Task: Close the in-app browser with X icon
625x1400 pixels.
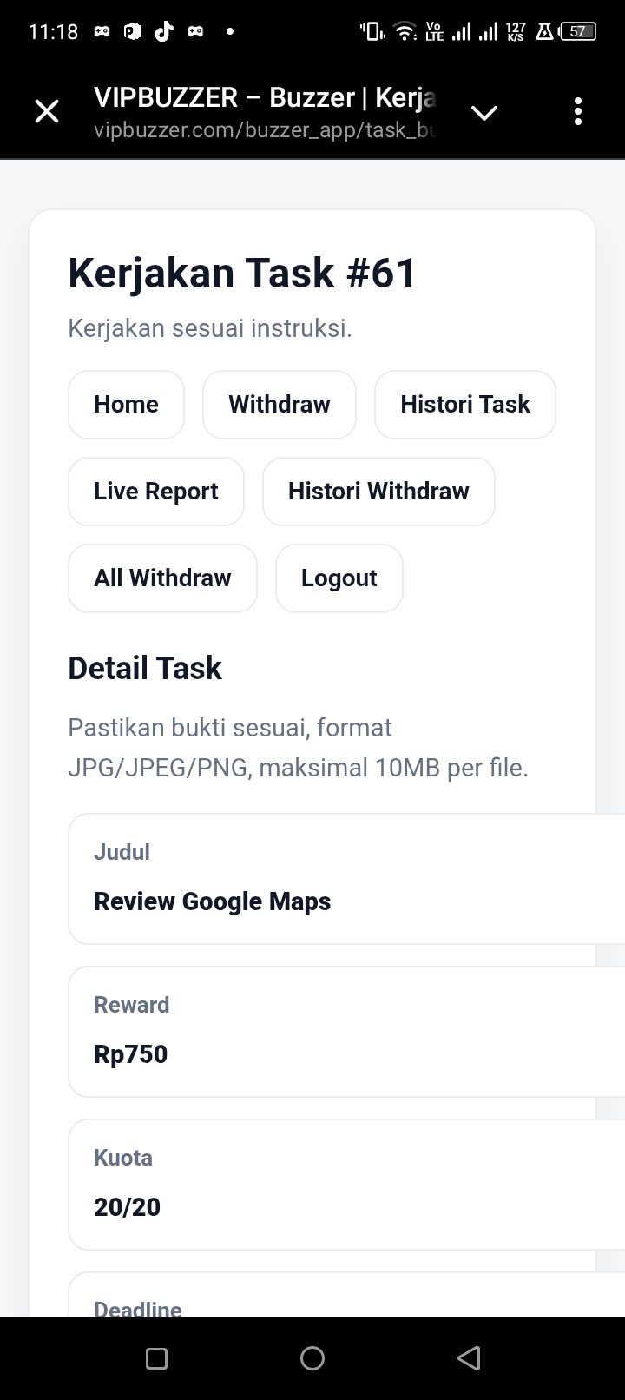Action: [x=47, y=112]
